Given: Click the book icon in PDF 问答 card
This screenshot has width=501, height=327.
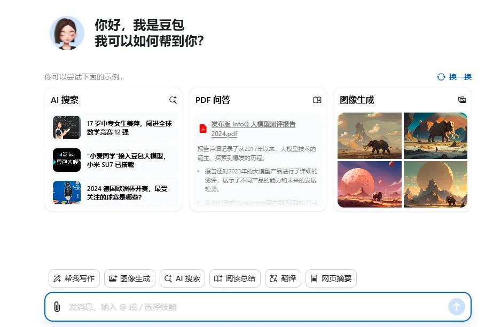Looking at the screenshot, I should 317,100.
